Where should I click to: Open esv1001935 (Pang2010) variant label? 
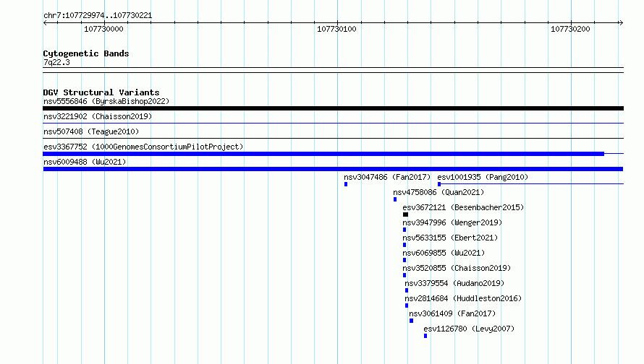pos(483,177)
